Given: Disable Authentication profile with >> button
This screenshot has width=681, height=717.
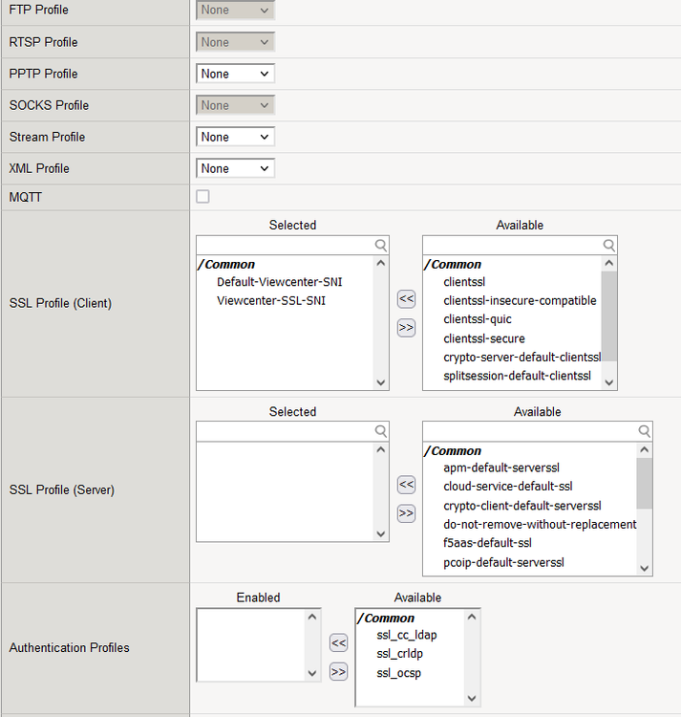Looking at the screenshot, I should [338, 671].
